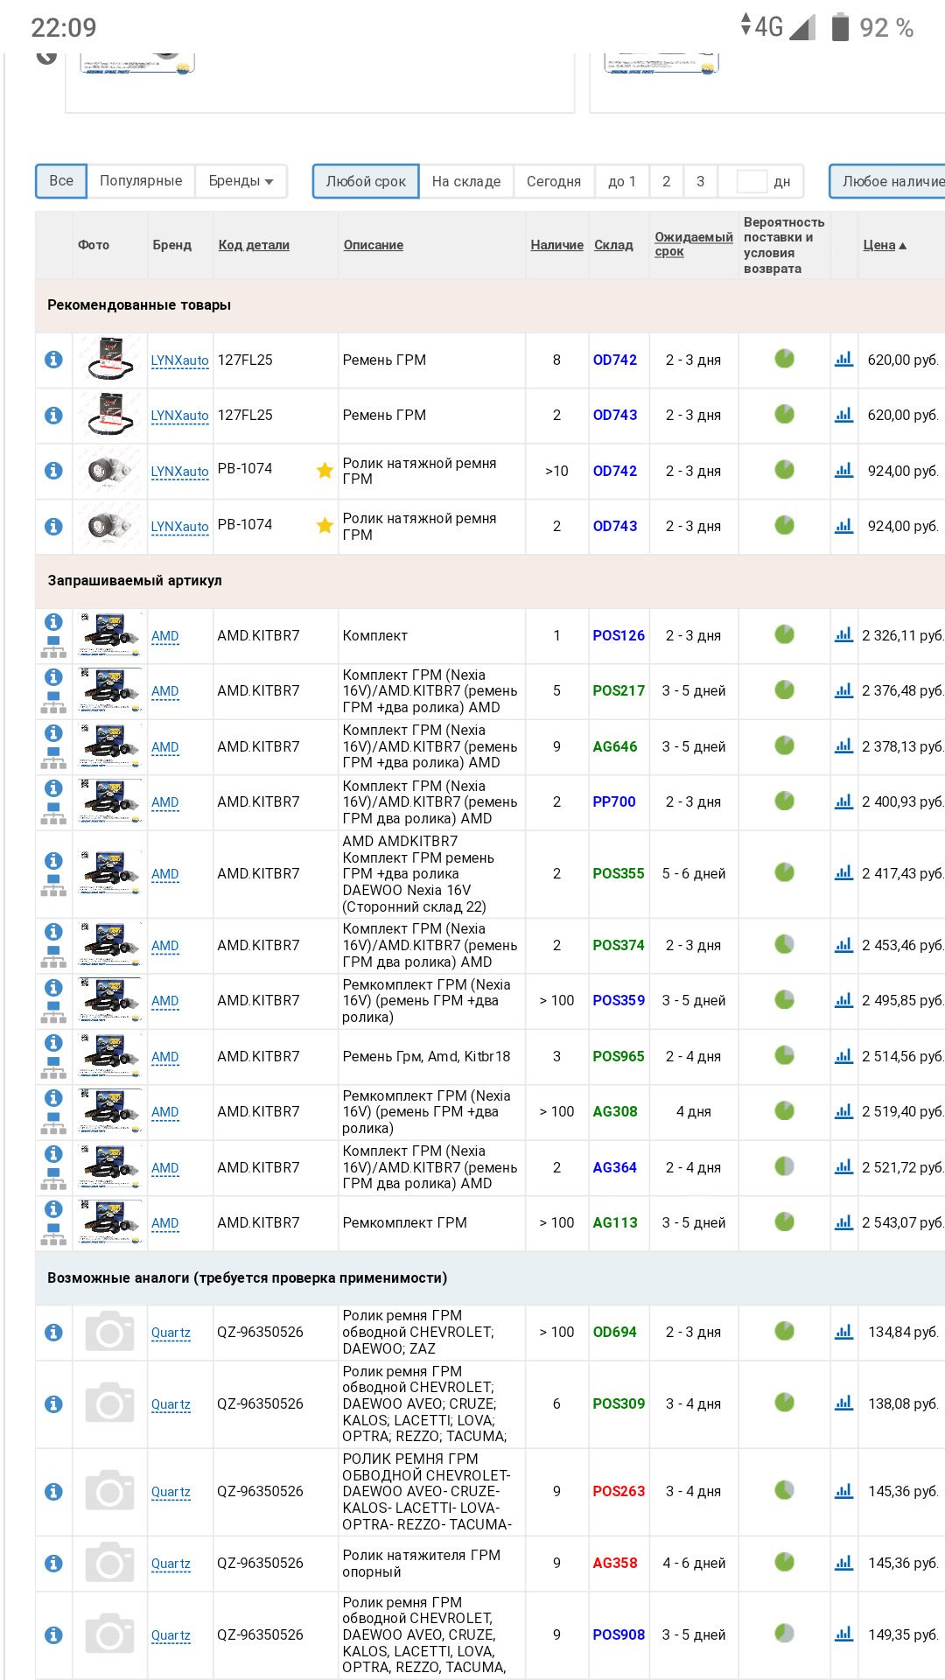The height and width of the screenshot is (1680, 945).
Task: Expand the 'Бренды' dropdown
Action: [x=241, y=181]
